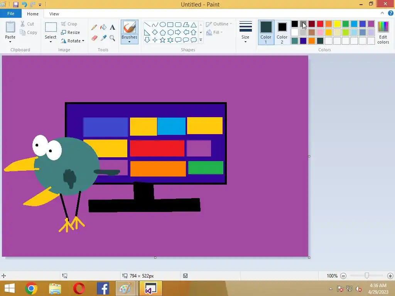
Task: Expand the Select dropdown arrow
Action: point(51,42)
